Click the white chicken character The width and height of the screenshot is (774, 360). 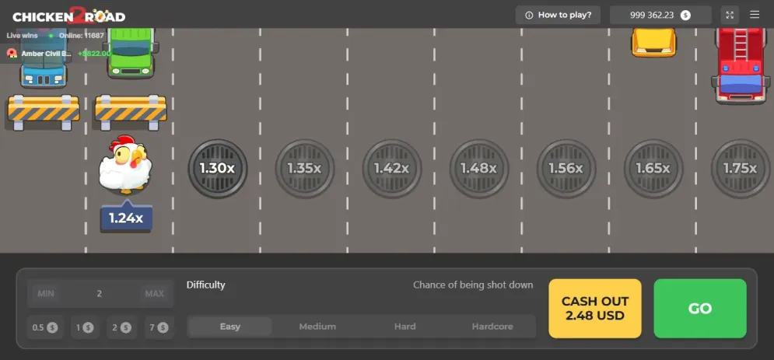pyautogui.click(x=125, y=165)
